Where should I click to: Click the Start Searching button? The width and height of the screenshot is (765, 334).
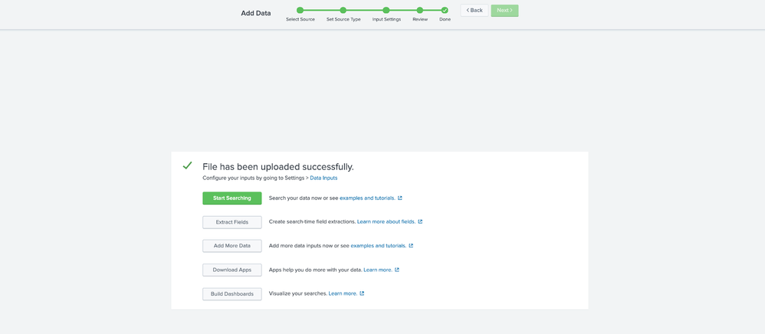(x=231, y=198)
